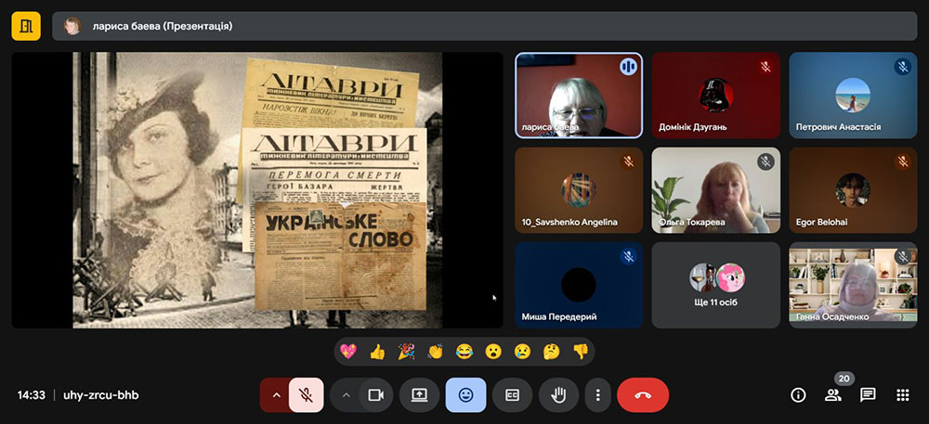Open the activities grid icon
The width and height of the screenshot is (929, 424).
pyautogui.click(x=902, y=395)
